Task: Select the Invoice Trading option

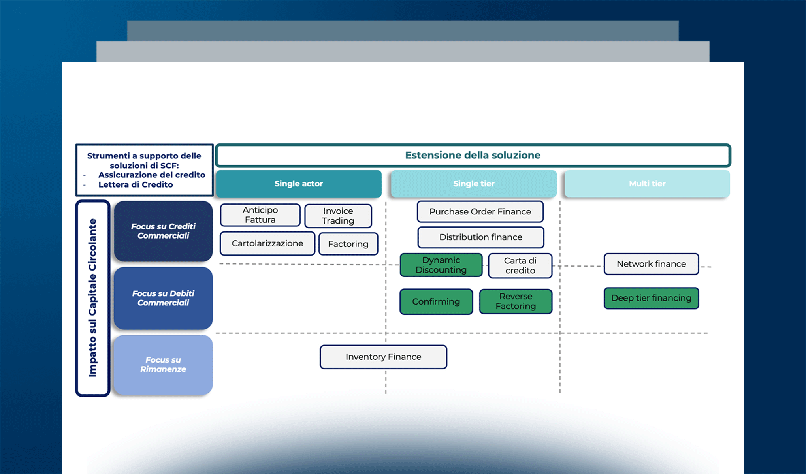Action: coord(338,216)
